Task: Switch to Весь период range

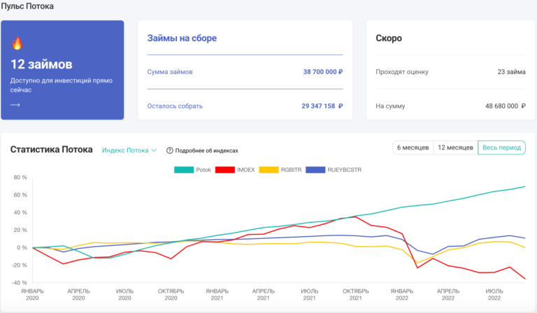Action: [501, 148]
